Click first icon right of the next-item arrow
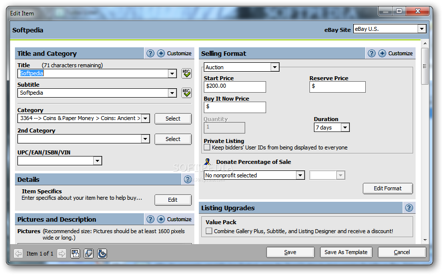The width and height of the screenshot is (443, 275). point(75,254)
